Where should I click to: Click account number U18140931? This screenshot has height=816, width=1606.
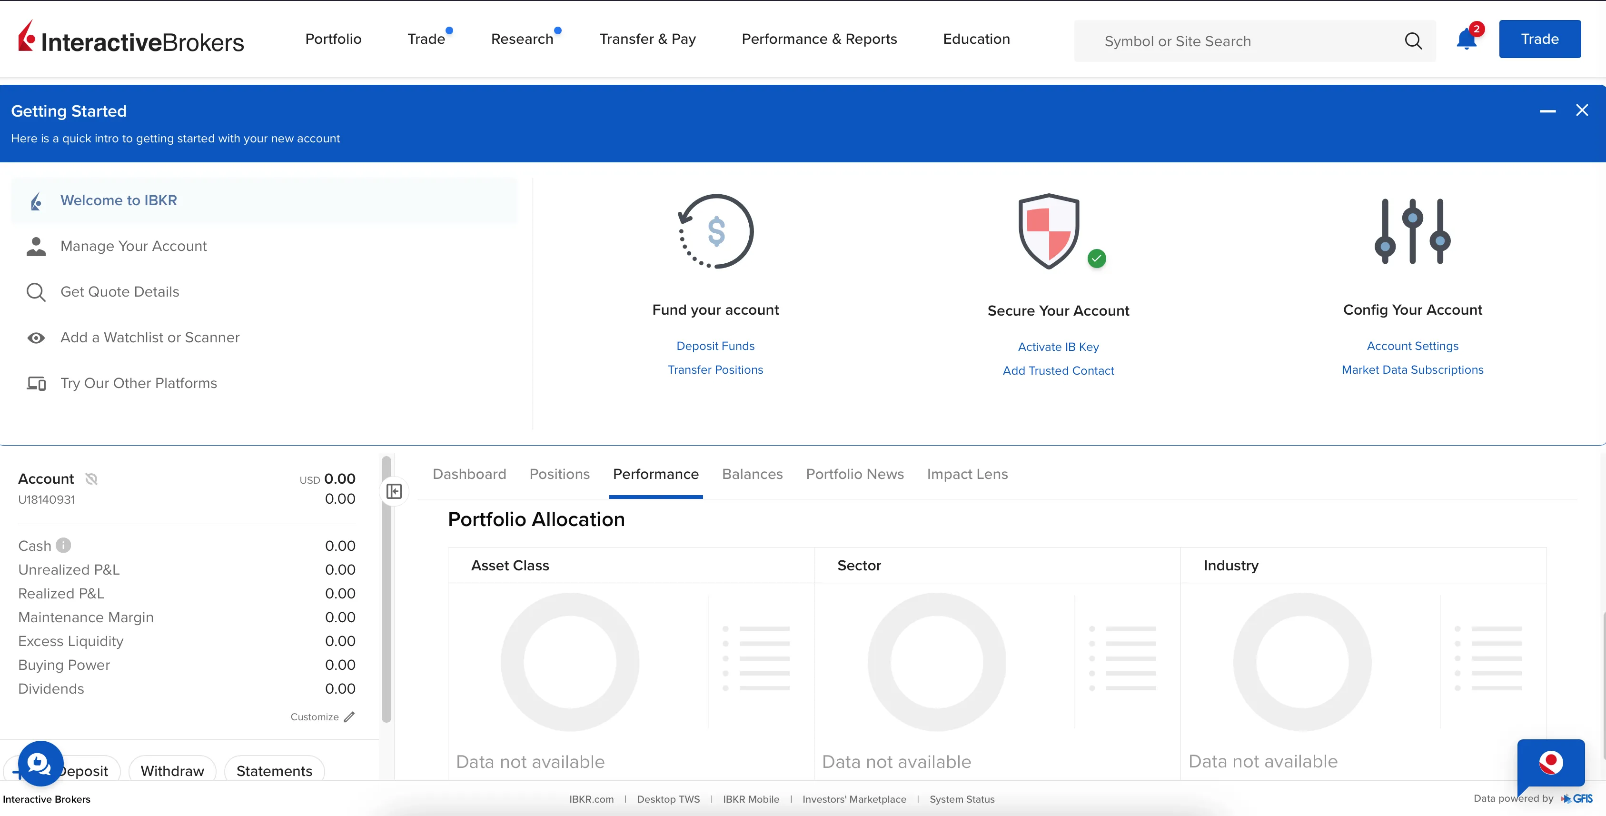click(x=47, y=499)
